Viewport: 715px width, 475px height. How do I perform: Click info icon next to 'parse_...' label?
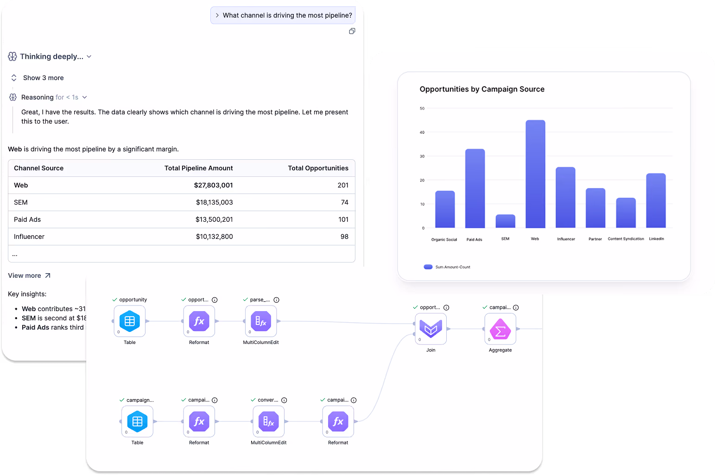(x=276, y=300)
